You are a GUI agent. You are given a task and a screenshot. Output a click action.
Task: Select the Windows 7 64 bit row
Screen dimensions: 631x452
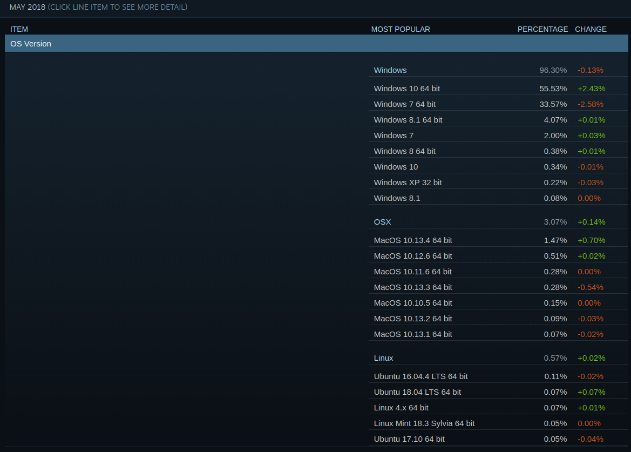(x=498, y=104)
